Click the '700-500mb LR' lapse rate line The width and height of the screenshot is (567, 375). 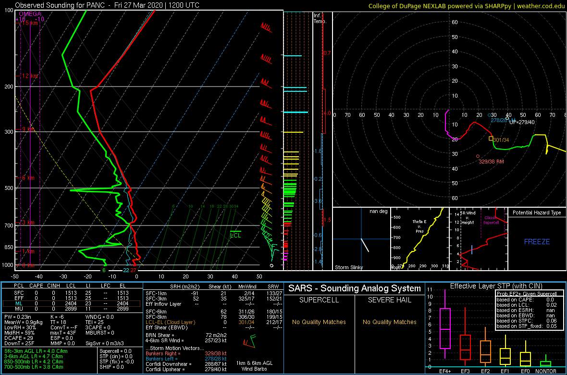click(x=34, y=367)
